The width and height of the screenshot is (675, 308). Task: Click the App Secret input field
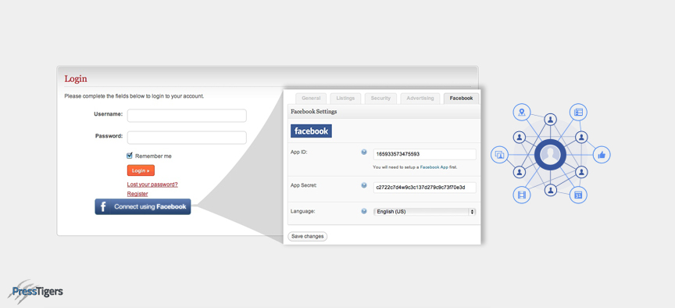coord(425,188)
